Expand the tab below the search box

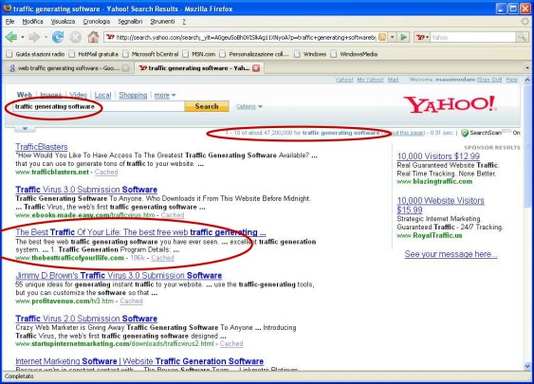[25, 129]
